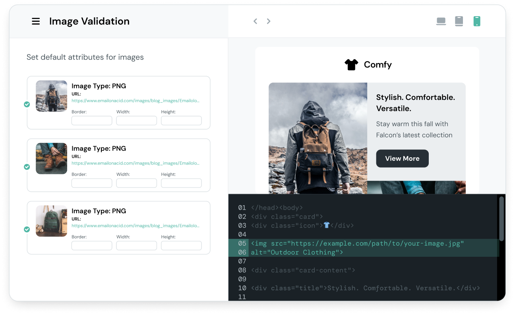Select the green backpack image thumbnail
This screenshot has height=315, width=515.
click(51, 221)
